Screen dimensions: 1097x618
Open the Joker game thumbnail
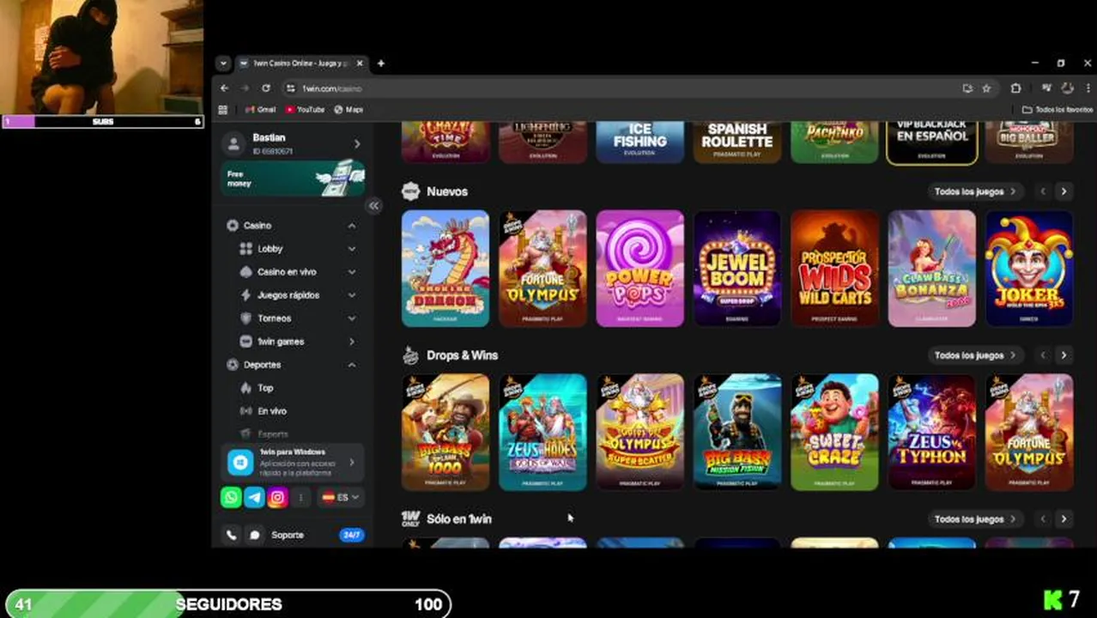point(1029,269)
